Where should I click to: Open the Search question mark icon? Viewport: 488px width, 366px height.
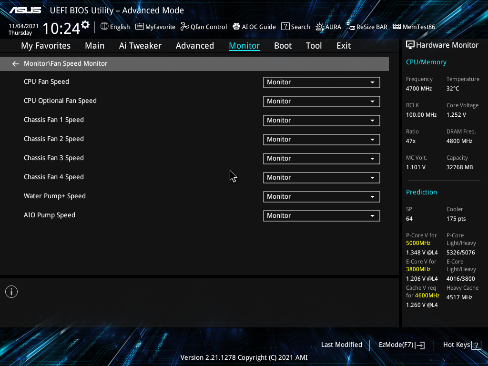pos(285,27)
